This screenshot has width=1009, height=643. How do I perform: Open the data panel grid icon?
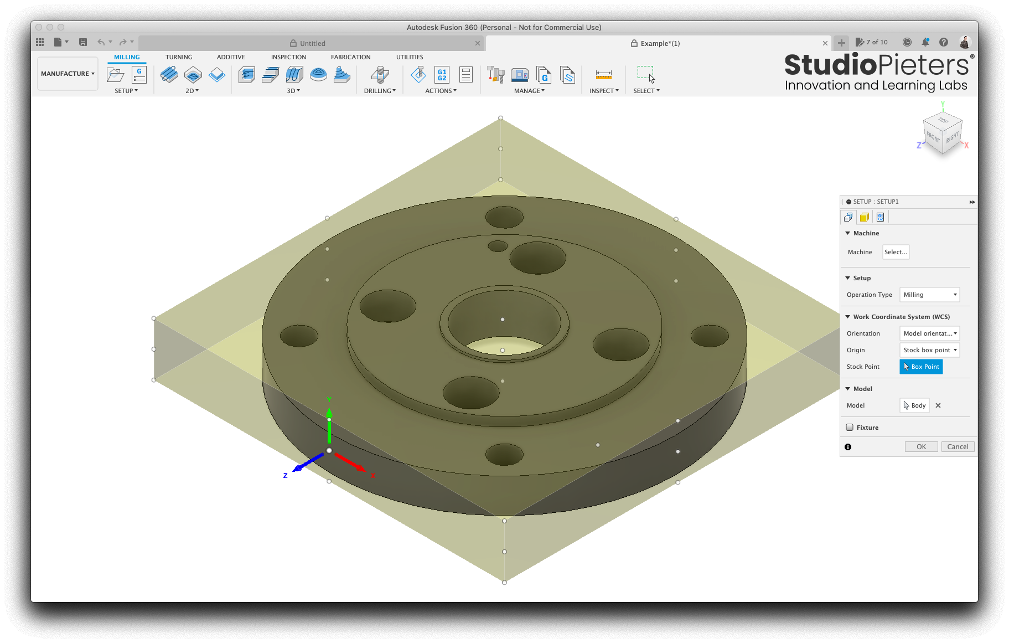(x=40, y=42)
